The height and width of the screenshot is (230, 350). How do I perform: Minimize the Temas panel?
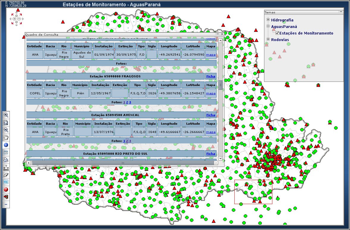point(341,12)
